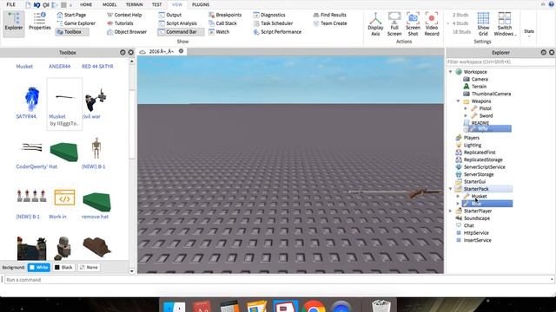Screen dimensions: 556x312
Task: Set Toolbox background to None
Action: tap(89, 268)
